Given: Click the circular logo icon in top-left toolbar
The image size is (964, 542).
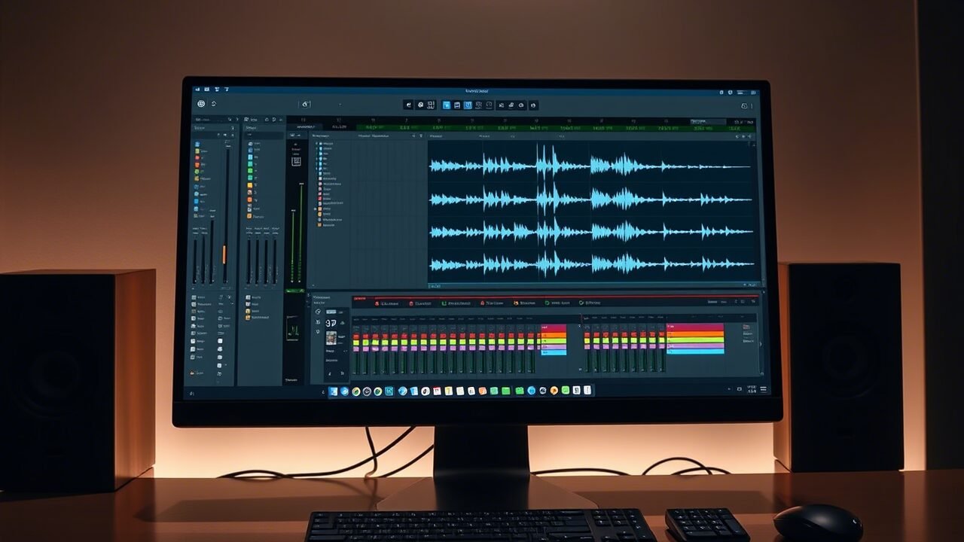Looking at the screenshot, I should point(201,104).
